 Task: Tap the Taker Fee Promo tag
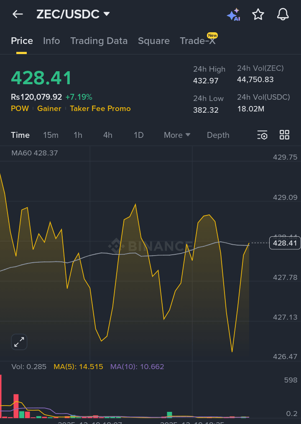[x=100, y=109]
